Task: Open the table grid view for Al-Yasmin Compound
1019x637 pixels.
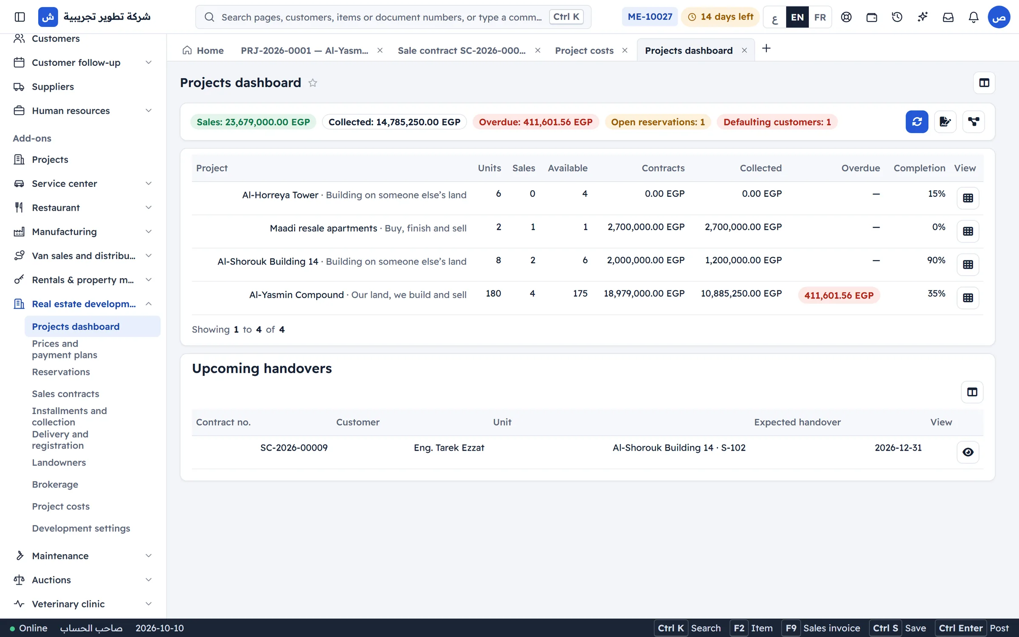Action: point(968,298)
